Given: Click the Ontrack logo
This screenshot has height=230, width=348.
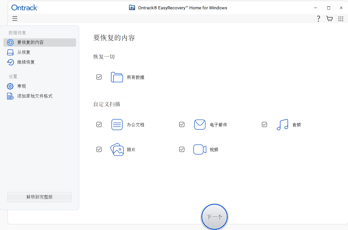Looking at the screenshot, I should (25, 8).
